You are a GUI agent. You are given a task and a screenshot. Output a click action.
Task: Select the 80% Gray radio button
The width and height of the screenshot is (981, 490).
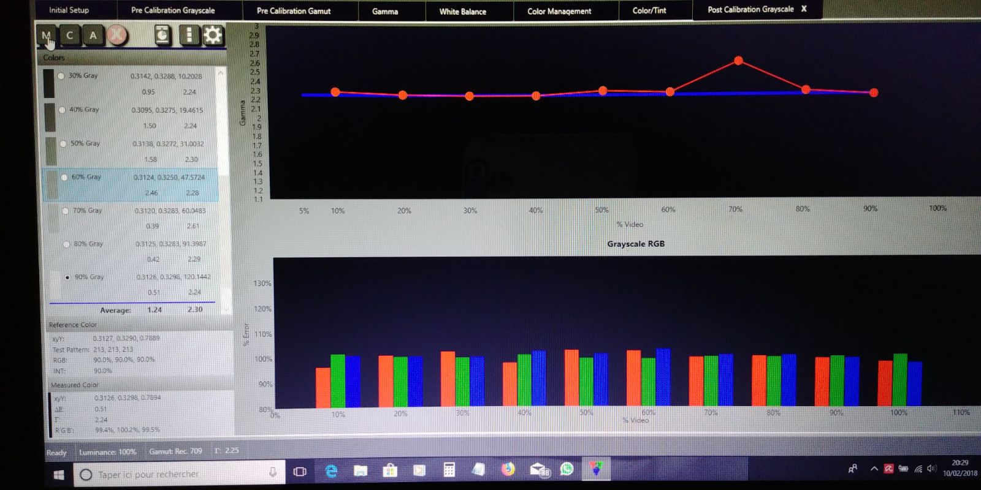[x=67, y=244]
